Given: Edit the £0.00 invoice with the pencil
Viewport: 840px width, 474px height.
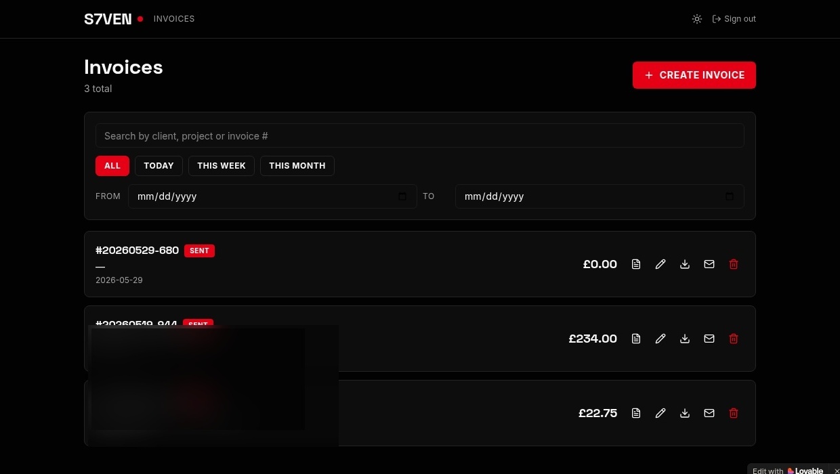Looking at the screenshot, I should pos(660,264).
